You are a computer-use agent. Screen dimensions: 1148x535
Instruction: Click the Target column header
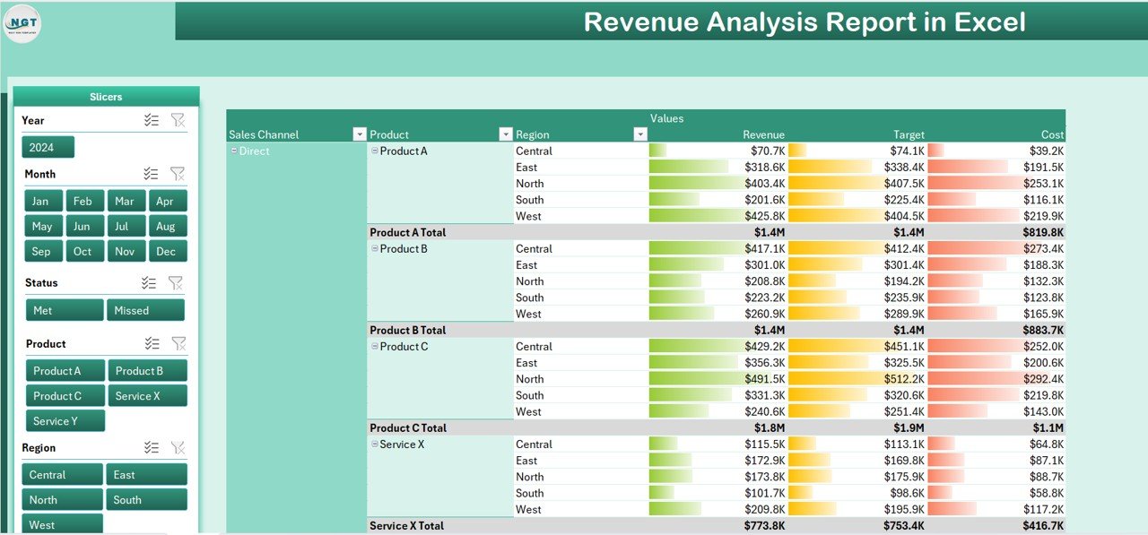coord(909,134)
